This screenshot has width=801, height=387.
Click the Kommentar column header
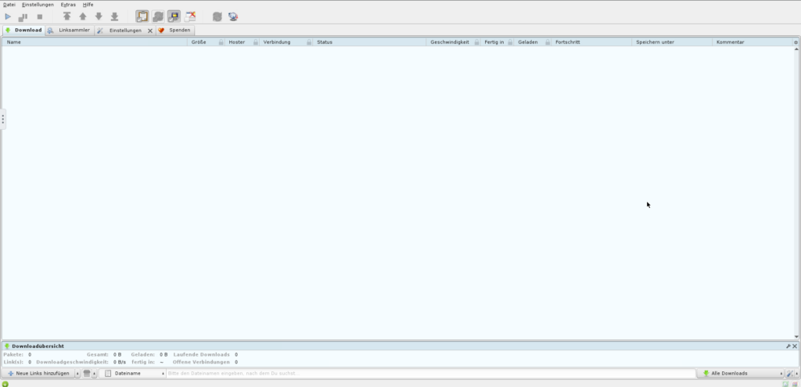click(753, 42)
